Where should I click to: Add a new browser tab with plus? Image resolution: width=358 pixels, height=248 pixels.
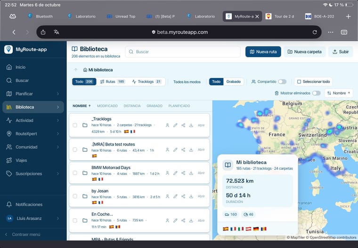[x=348, y=16]
